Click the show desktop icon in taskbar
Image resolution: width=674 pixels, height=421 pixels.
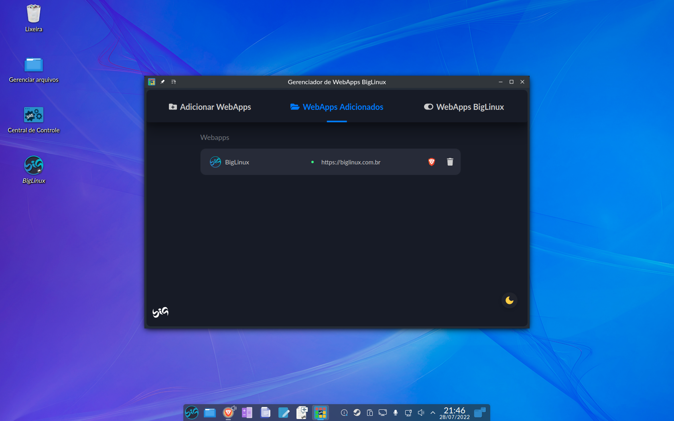[x=480, y=413]
